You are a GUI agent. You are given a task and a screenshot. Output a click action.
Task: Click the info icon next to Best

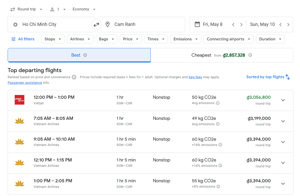[85, 55]
